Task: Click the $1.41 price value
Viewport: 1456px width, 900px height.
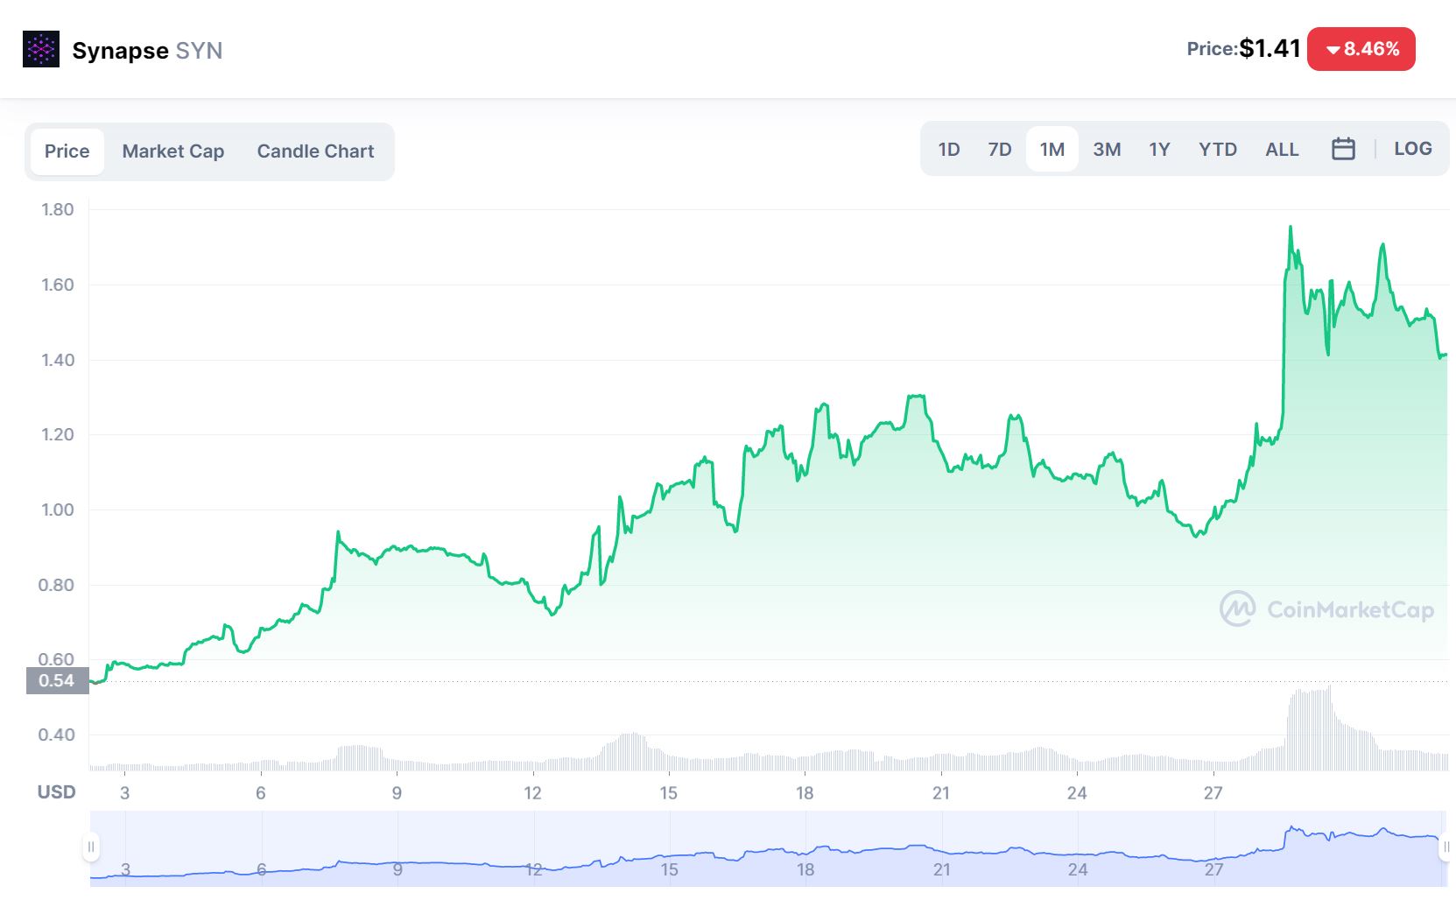Action: coord(1270,48)
